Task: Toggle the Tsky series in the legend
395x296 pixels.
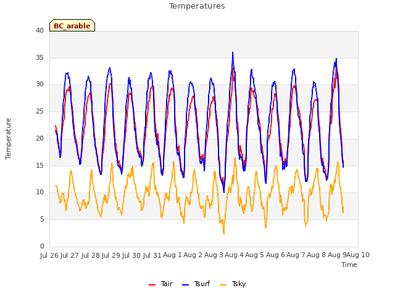Action: point(233,284)
